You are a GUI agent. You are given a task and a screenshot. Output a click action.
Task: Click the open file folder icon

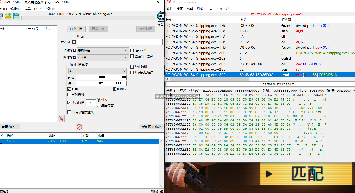point(8,16)
